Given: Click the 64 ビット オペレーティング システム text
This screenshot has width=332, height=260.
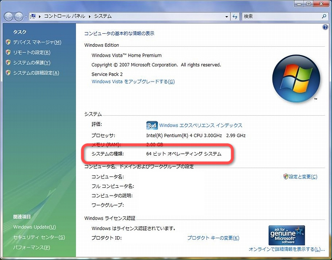Looking at the screenshot, I should click(184, 154).
